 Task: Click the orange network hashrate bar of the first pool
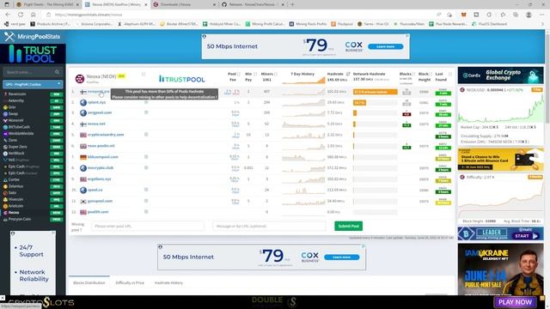tap(375, 92)
